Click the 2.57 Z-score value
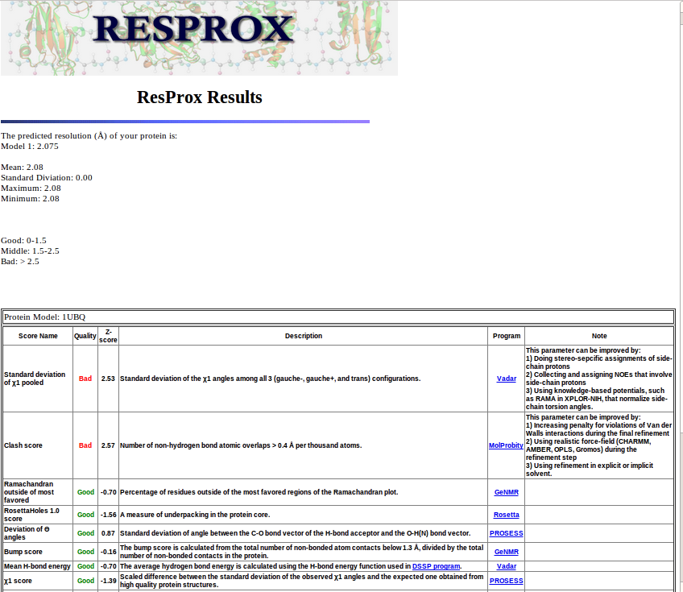Viewport: 683px width, 592px height. 108,445
